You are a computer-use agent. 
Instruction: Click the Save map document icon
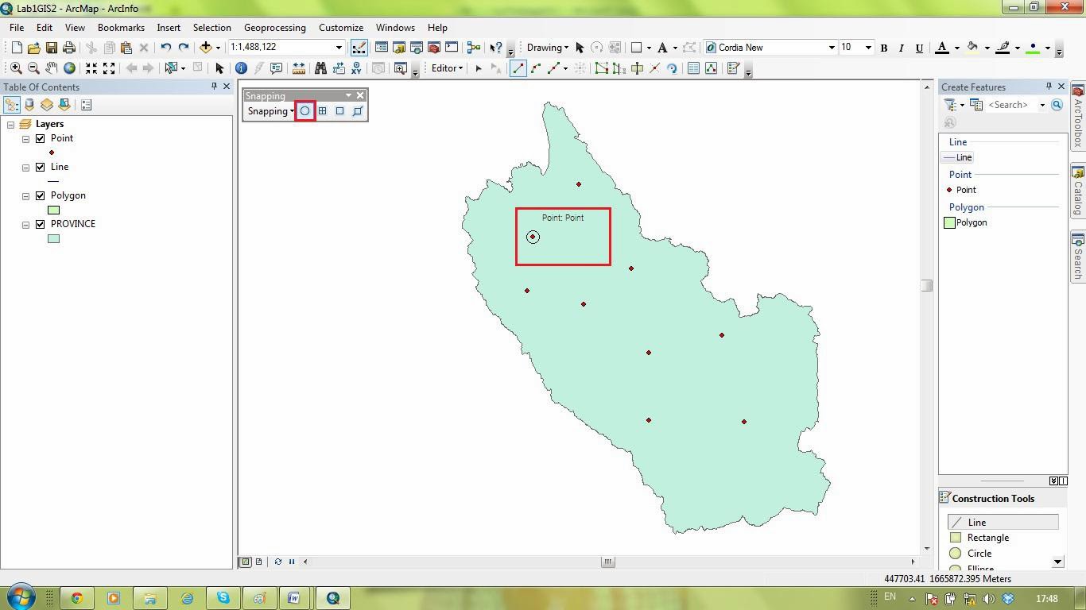pos(51,48)
